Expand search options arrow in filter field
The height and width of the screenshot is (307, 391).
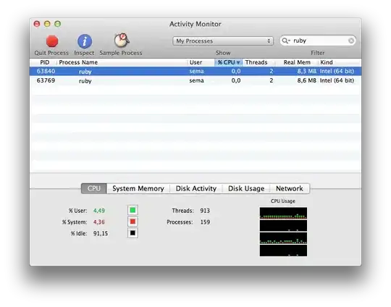289,41
